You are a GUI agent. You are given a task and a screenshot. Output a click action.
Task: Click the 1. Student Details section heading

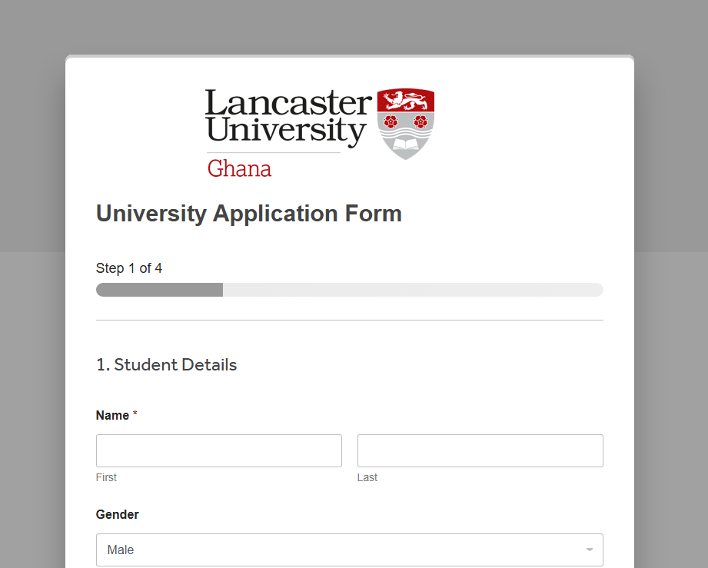[x=166, y=365]
